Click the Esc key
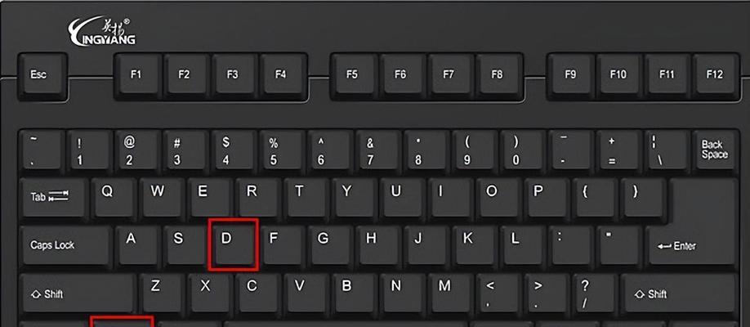 (x=42, y=77)
